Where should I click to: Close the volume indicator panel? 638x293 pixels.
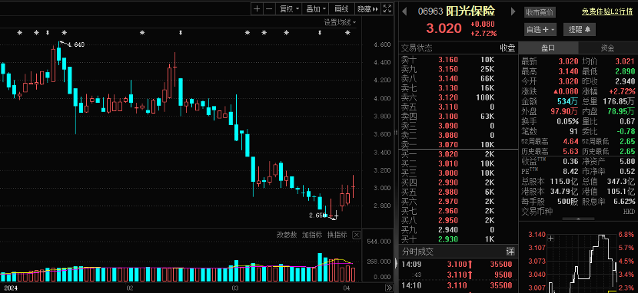click(x=356, y=235)
